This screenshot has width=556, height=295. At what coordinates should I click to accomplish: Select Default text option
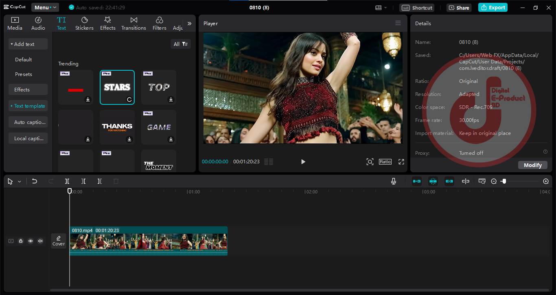tap(24, 59)
